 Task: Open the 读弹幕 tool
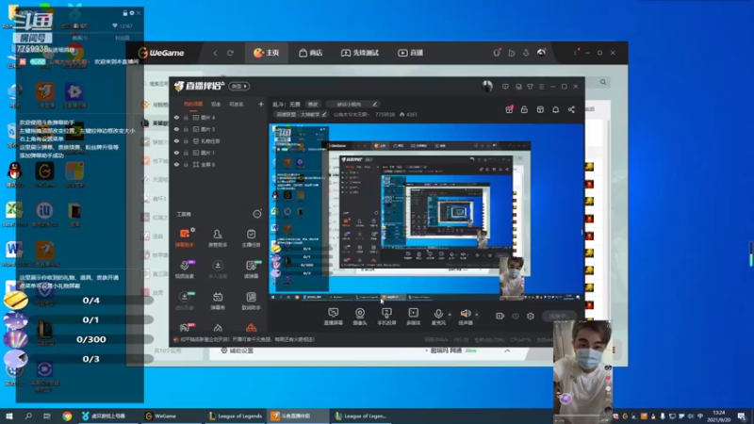click(x=251, y=269)
